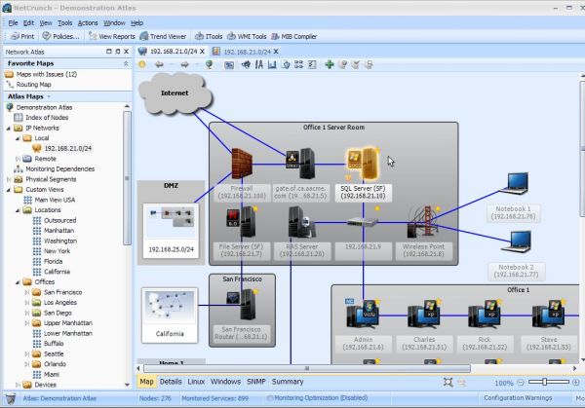Viewport: 585px width, 408px height.
Task: Select the Notebook 1 laptop icon
Action: pos(515,183)
